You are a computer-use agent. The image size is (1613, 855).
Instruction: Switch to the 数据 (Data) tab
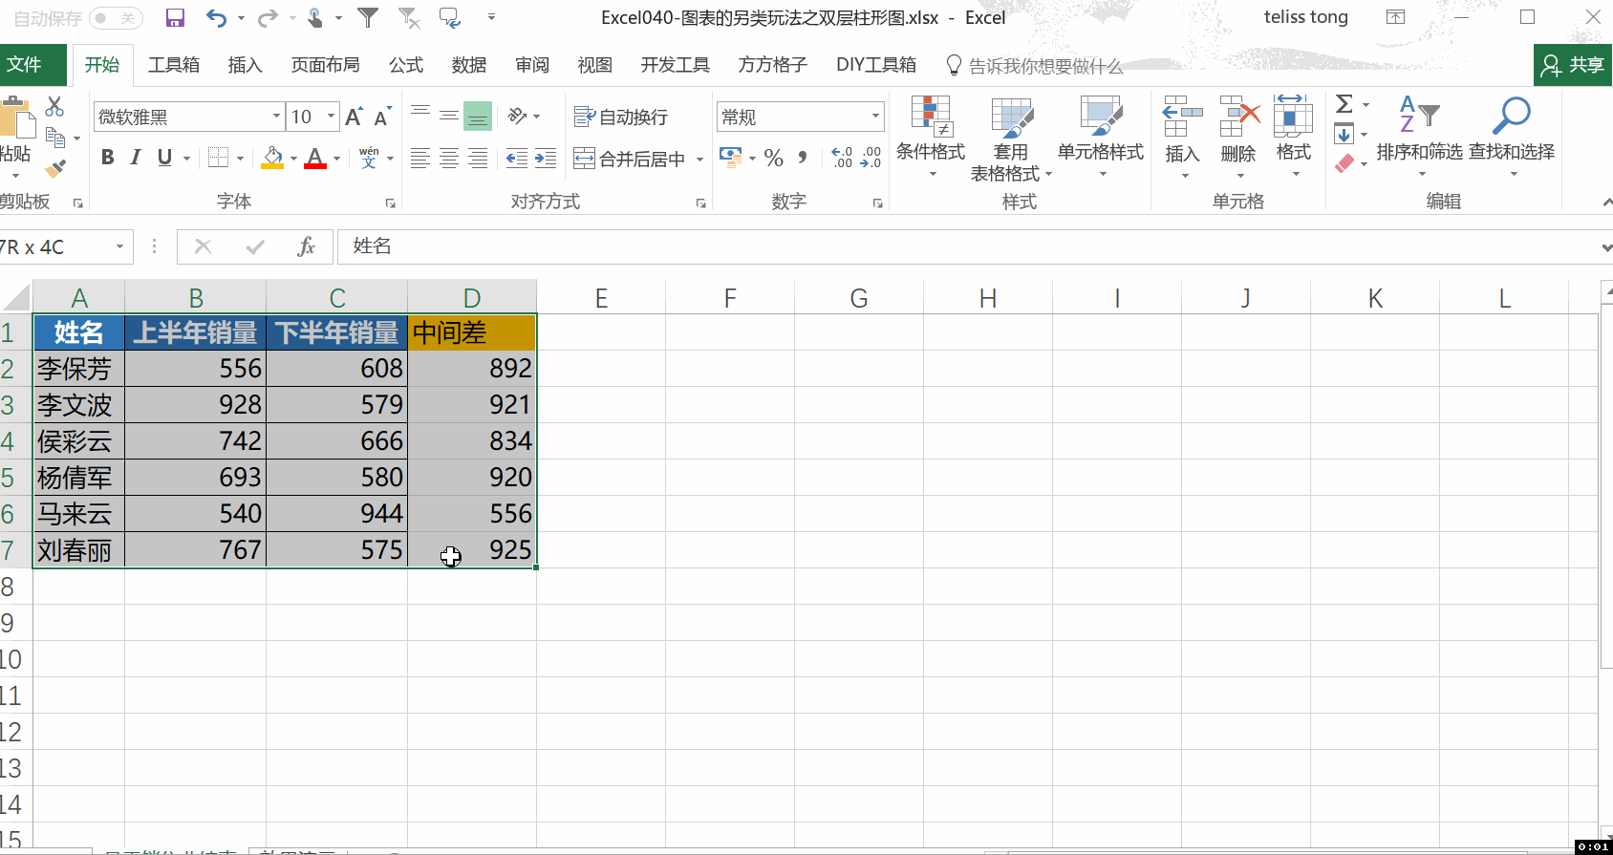(x=468, y=65)
